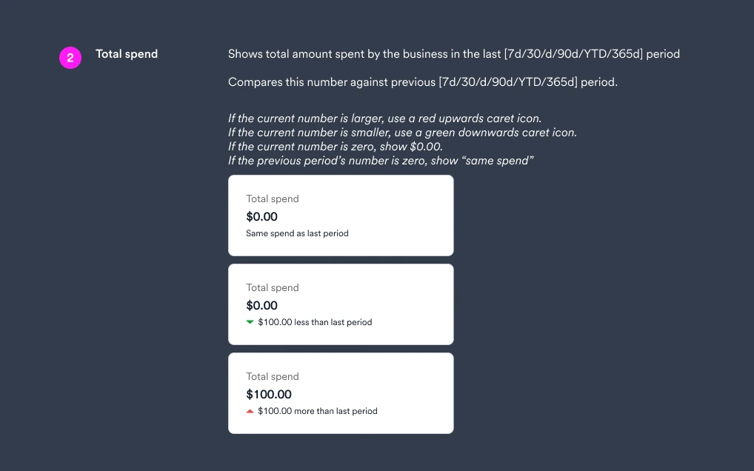Click "Total spend" label in the middle card
Screen dimensions: 754x471
[x=273, y=287]
